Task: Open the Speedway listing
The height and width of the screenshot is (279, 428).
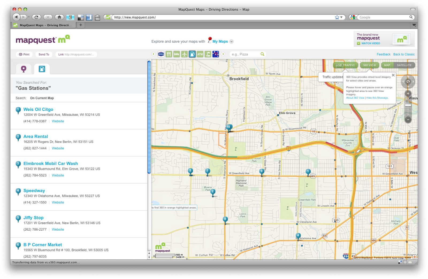Action: pyautogui.click(x=34, y=191)
